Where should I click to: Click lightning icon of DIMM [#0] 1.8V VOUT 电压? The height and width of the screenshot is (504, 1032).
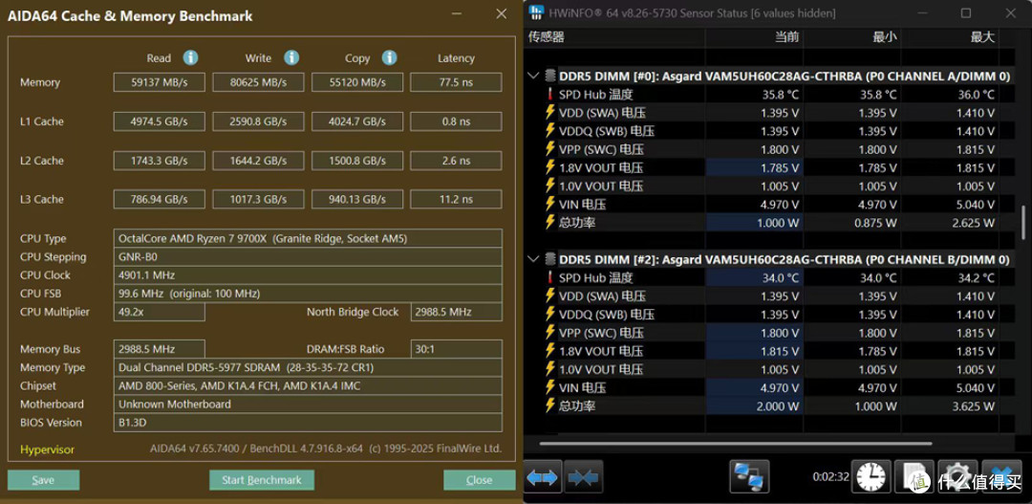[x=550, y=167]
